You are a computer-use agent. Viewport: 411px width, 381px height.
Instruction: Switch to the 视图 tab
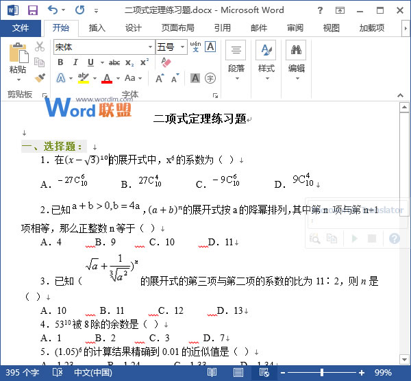tap(331, 28)
